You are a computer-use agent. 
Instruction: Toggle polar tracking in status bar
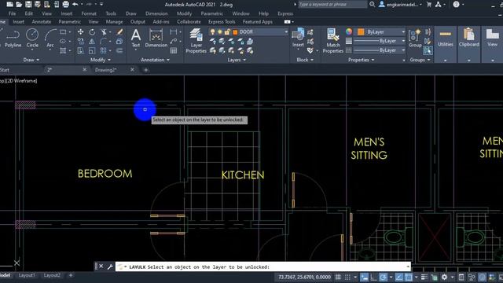click(383, 277)
